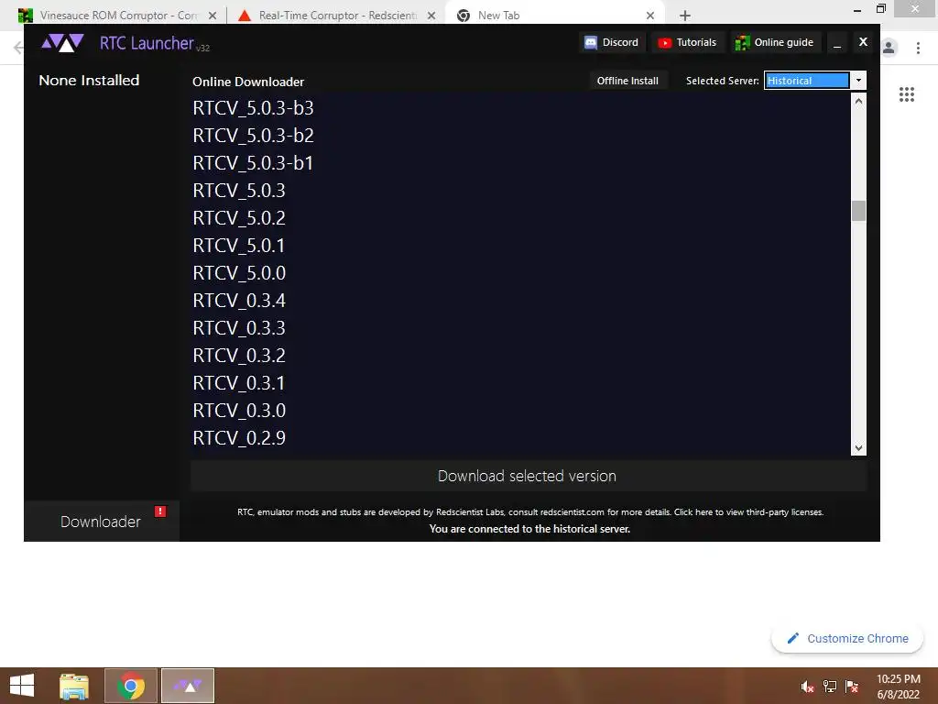Select the RTCV_0.3.1 version entry
938x704 pixels.
(x=239, y=383)
